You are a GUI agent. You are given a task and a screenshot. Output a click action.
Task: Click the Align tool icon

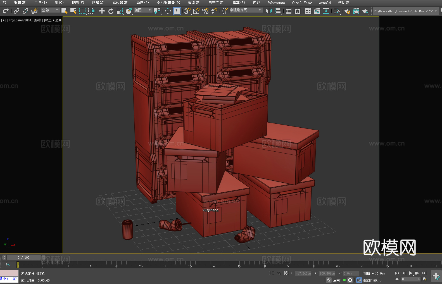pos(278,11)
